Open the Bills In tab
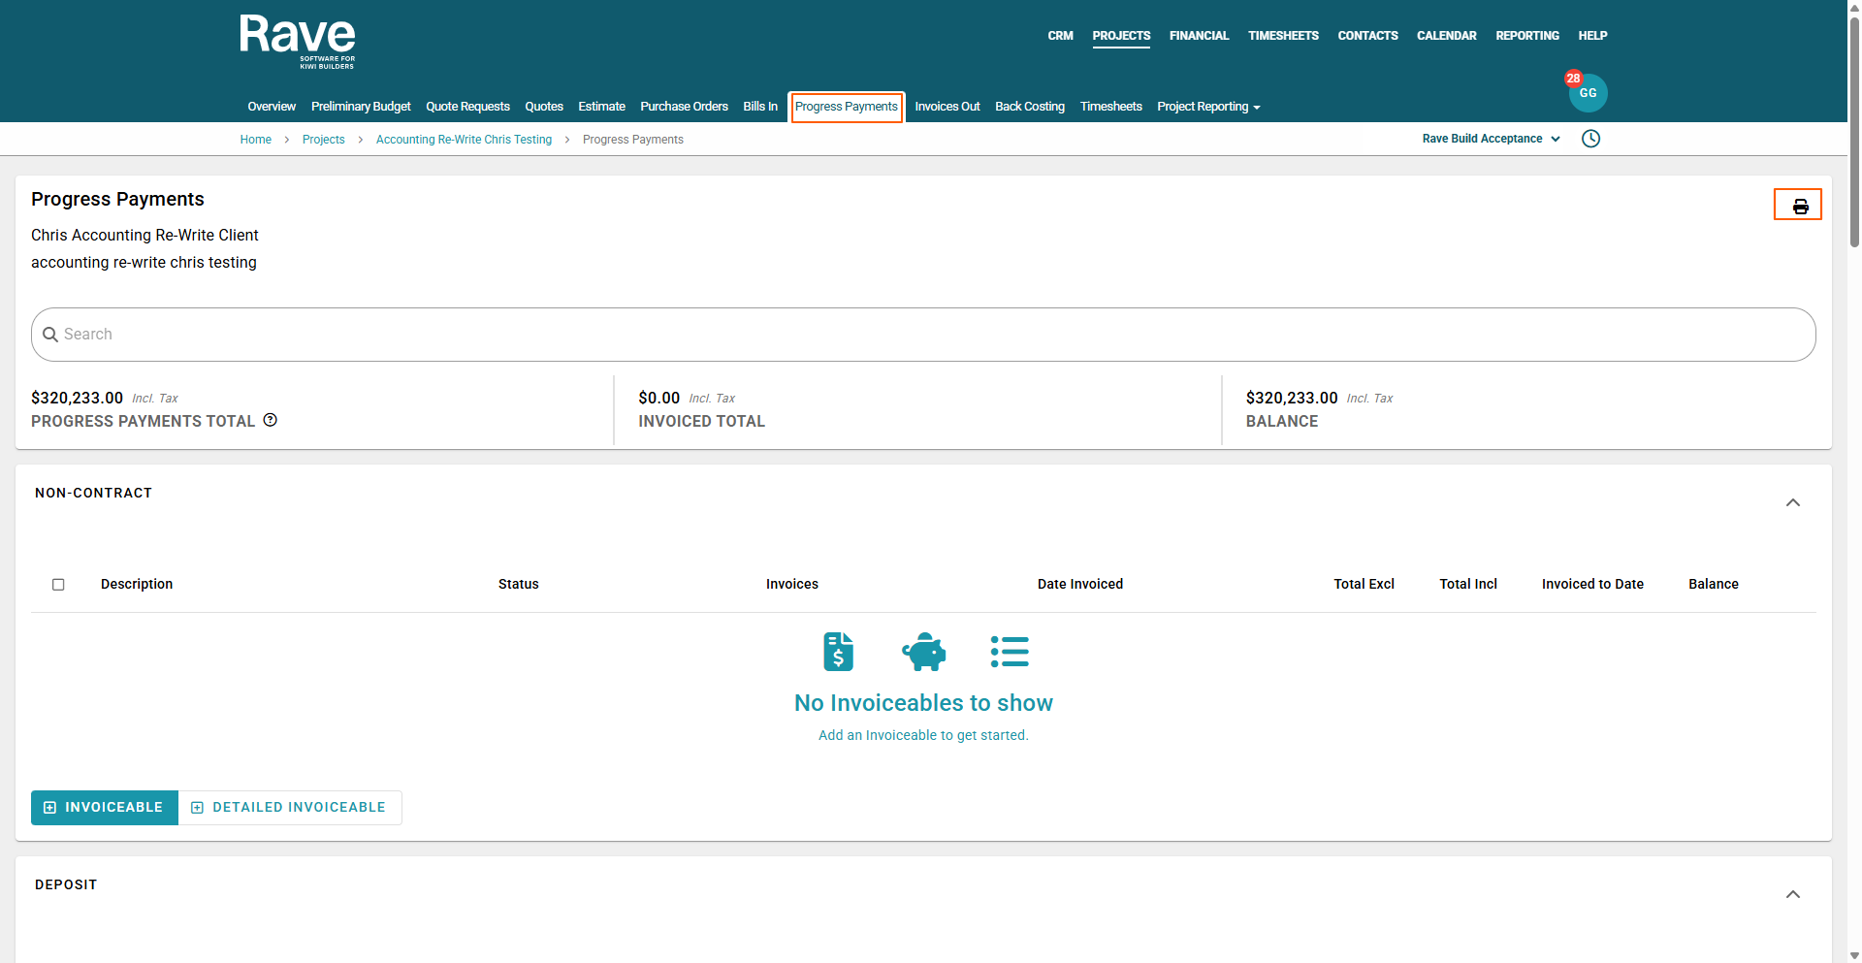Image resolution: width=1862 pixels, height=963 pixels. (x=760, y=107)
